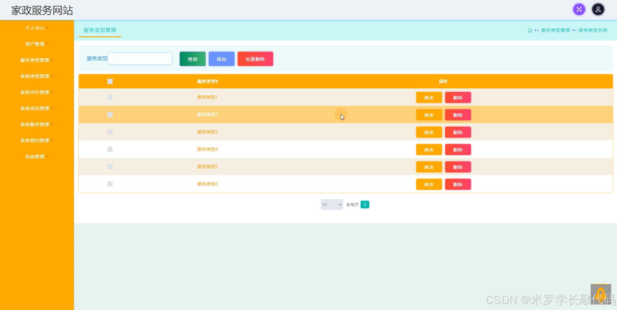Click the green 查询 button

[192, 59]
